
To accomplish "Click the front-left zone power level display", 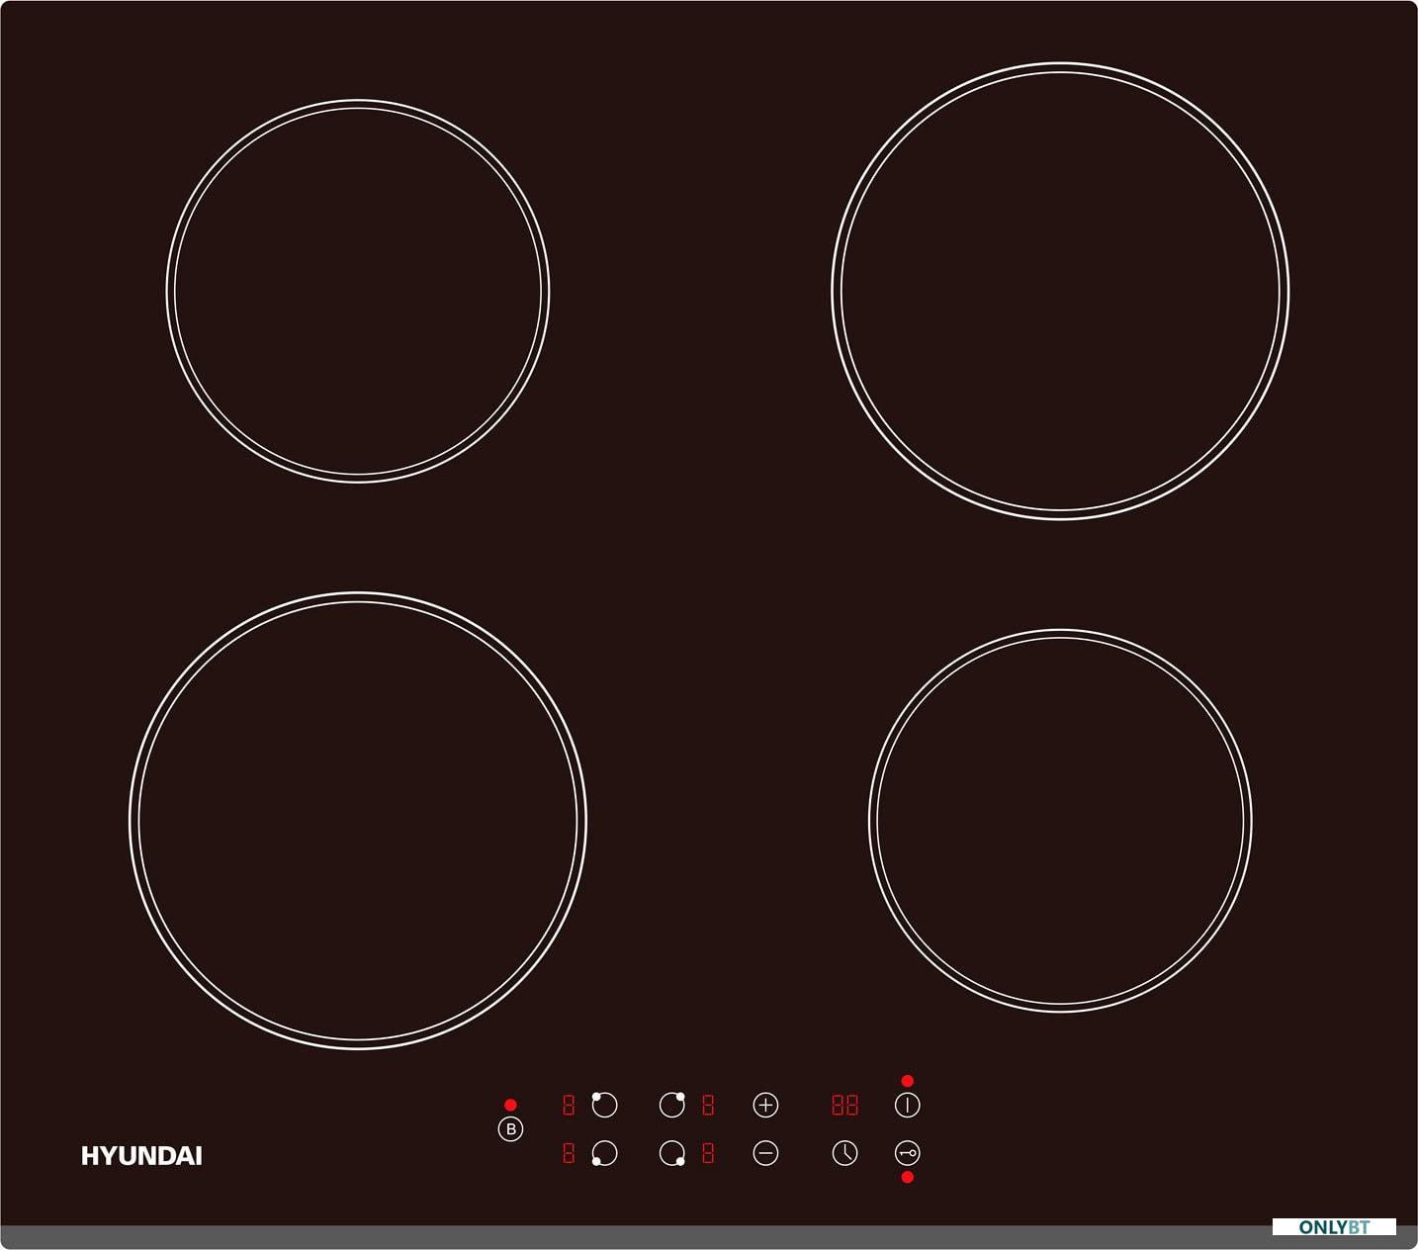I will click(569, 1153).
